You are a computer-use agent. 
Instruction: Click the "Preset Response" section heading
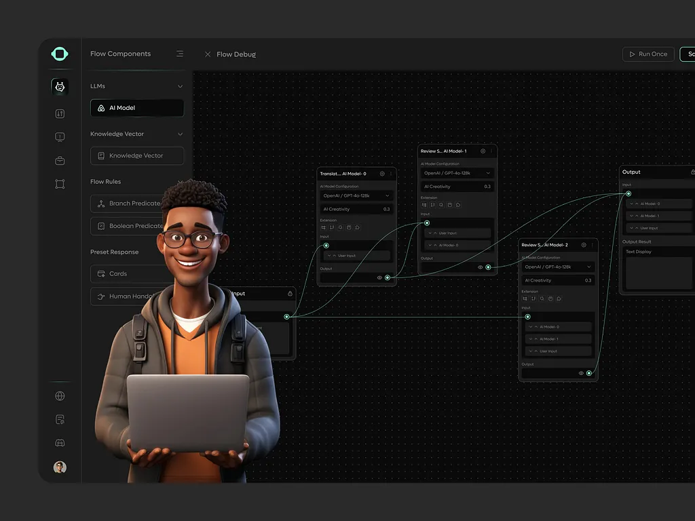pyautogui.click(x=114, y=252)
